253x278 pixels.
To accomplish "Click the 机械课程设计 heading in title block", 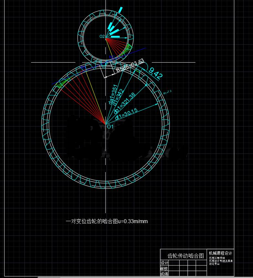I will 220,253.
